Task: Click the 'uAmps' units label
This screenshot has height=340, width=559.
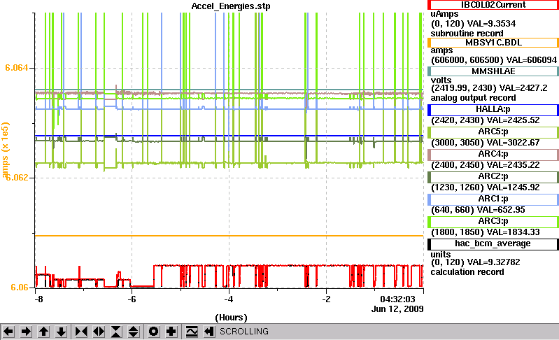Action: click(x=444, y=14)
